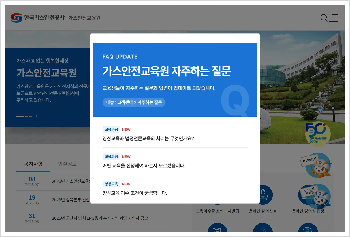Open notice 2026년 군산시 방치 LPG용기 수거사업

pos(100,218)
